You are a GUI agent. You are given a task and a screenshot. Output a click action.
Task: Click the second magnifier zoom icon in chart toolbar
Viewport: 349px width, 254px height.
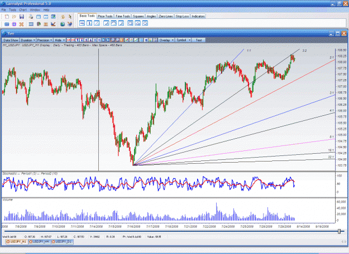tap(117, 40)
